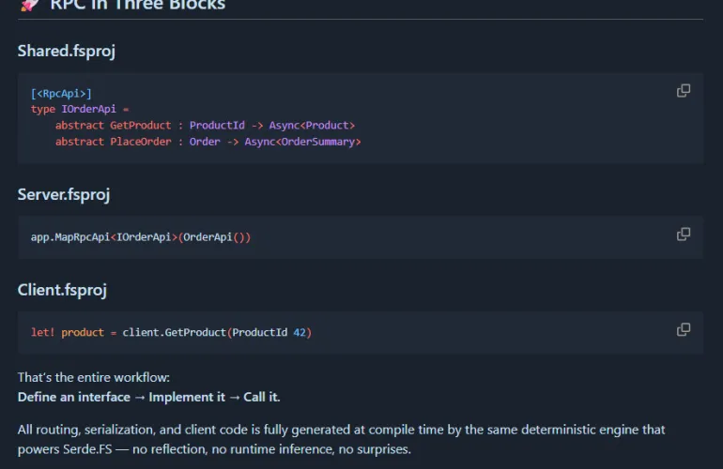Click the rocket emoji in the heading
The image size is (723, 469).
pos(29,5)
